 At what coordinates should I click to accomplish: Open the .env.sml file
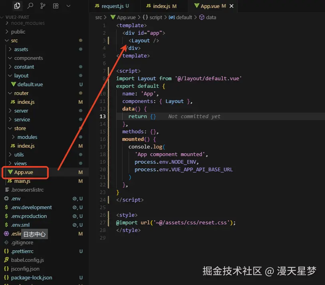pos(20,225)
